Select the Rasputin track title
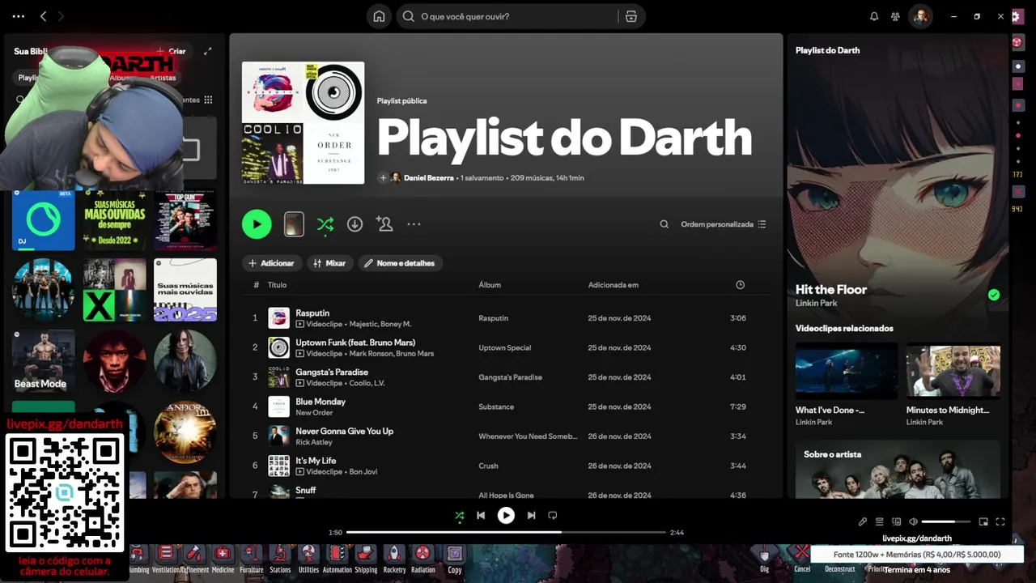This screenshot has height=583, width=1036. pyautogui.click(x=312, y=313)
